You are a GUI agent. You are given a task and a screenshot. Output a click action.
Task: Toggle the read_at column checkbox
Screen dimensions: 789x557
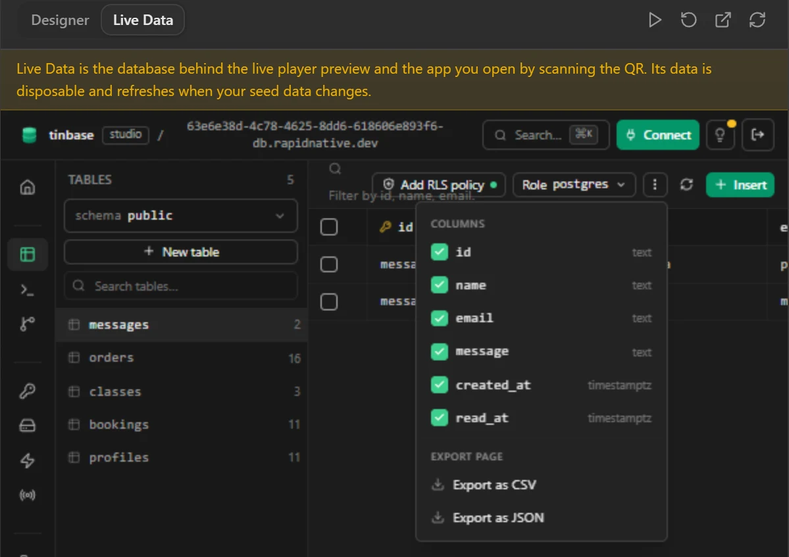point(440,417)
